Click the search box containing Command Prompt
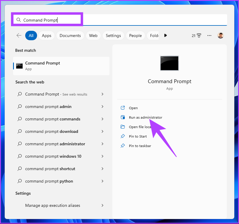Image resolution: width=239 pixels, height=224 pixels. (119, 20)
